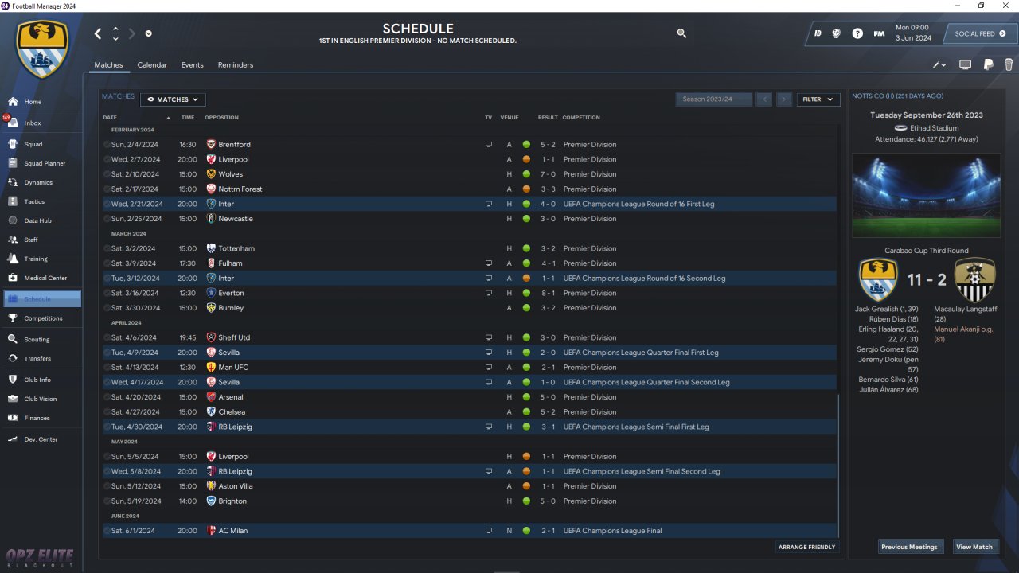Click the Previous Meetings button
Viewport: 1019px width, 573px height.
click(x=909, y=547)
